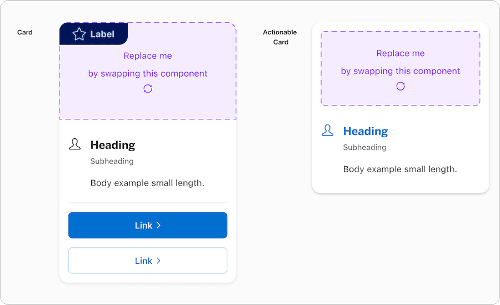The width and height of the screenshot is (500, 305).
Task: Select the dark Label badge text
Action: click(102, 34)
